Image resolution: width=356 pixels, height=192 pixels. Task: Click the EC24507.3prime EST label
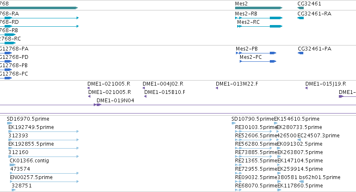318,136
